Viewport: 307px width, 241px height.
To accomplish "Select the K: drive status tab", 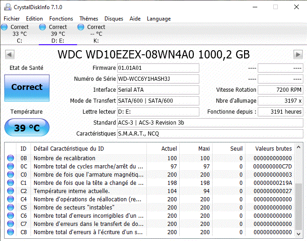I will pyautogui.click(x=96, y=34).
